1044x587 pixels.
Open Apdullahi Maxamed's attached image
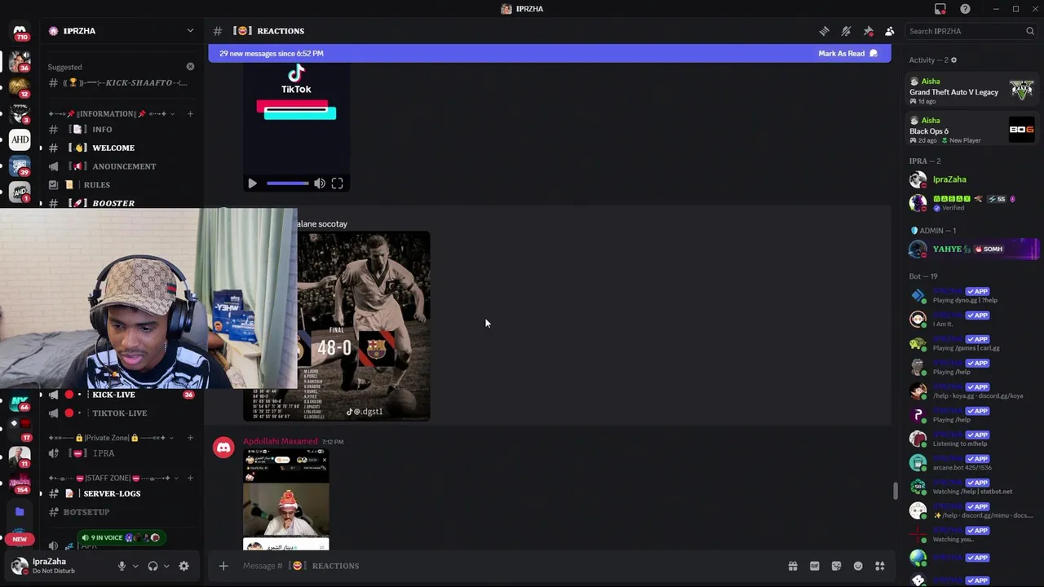(x=286, y=500)
